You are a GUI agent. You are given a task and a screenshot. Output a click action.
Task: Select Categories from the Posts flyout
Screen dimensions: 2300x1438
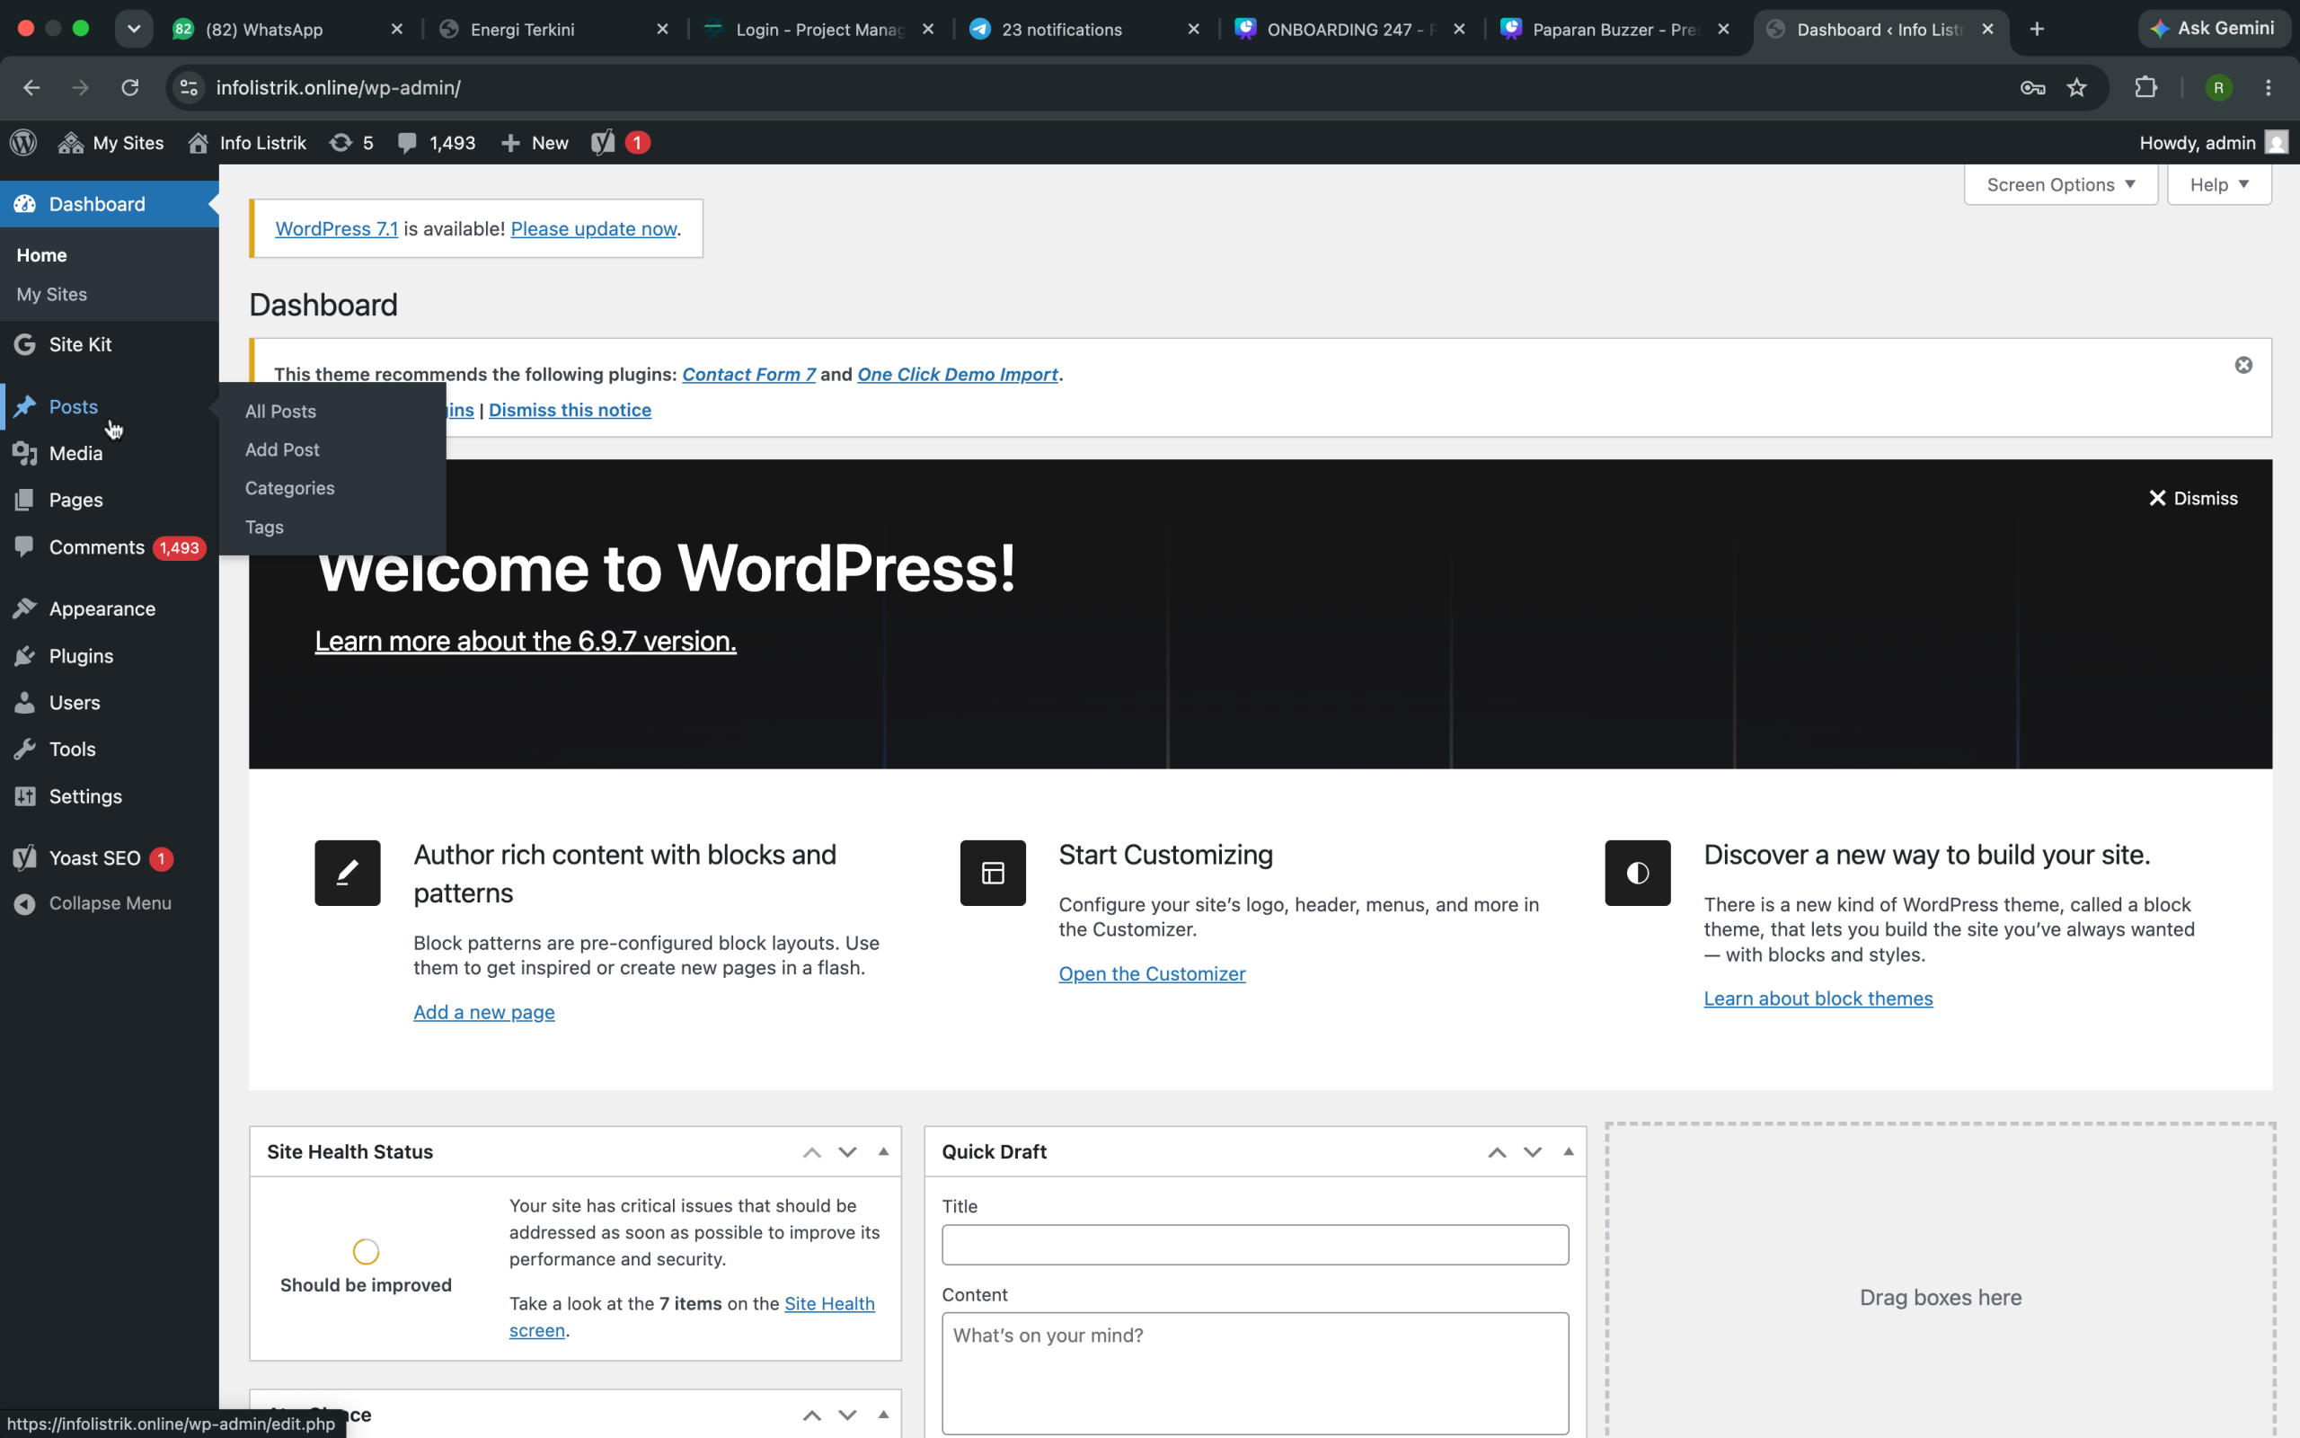click(x=290, y=488)
